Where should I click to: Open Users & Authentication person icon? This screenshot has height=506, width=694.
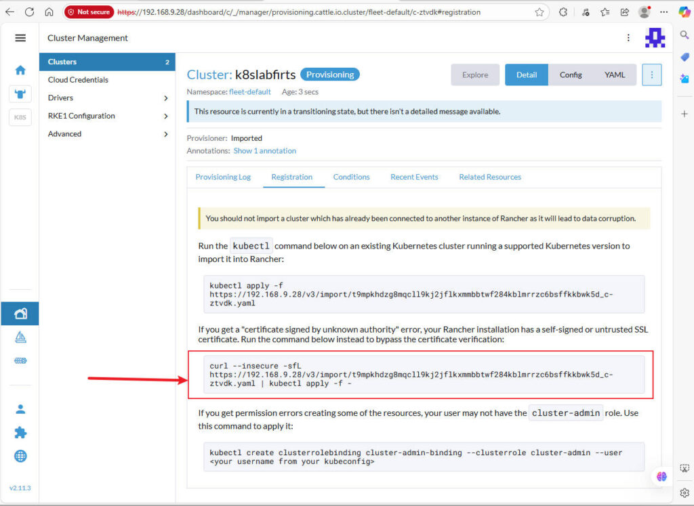20,409
